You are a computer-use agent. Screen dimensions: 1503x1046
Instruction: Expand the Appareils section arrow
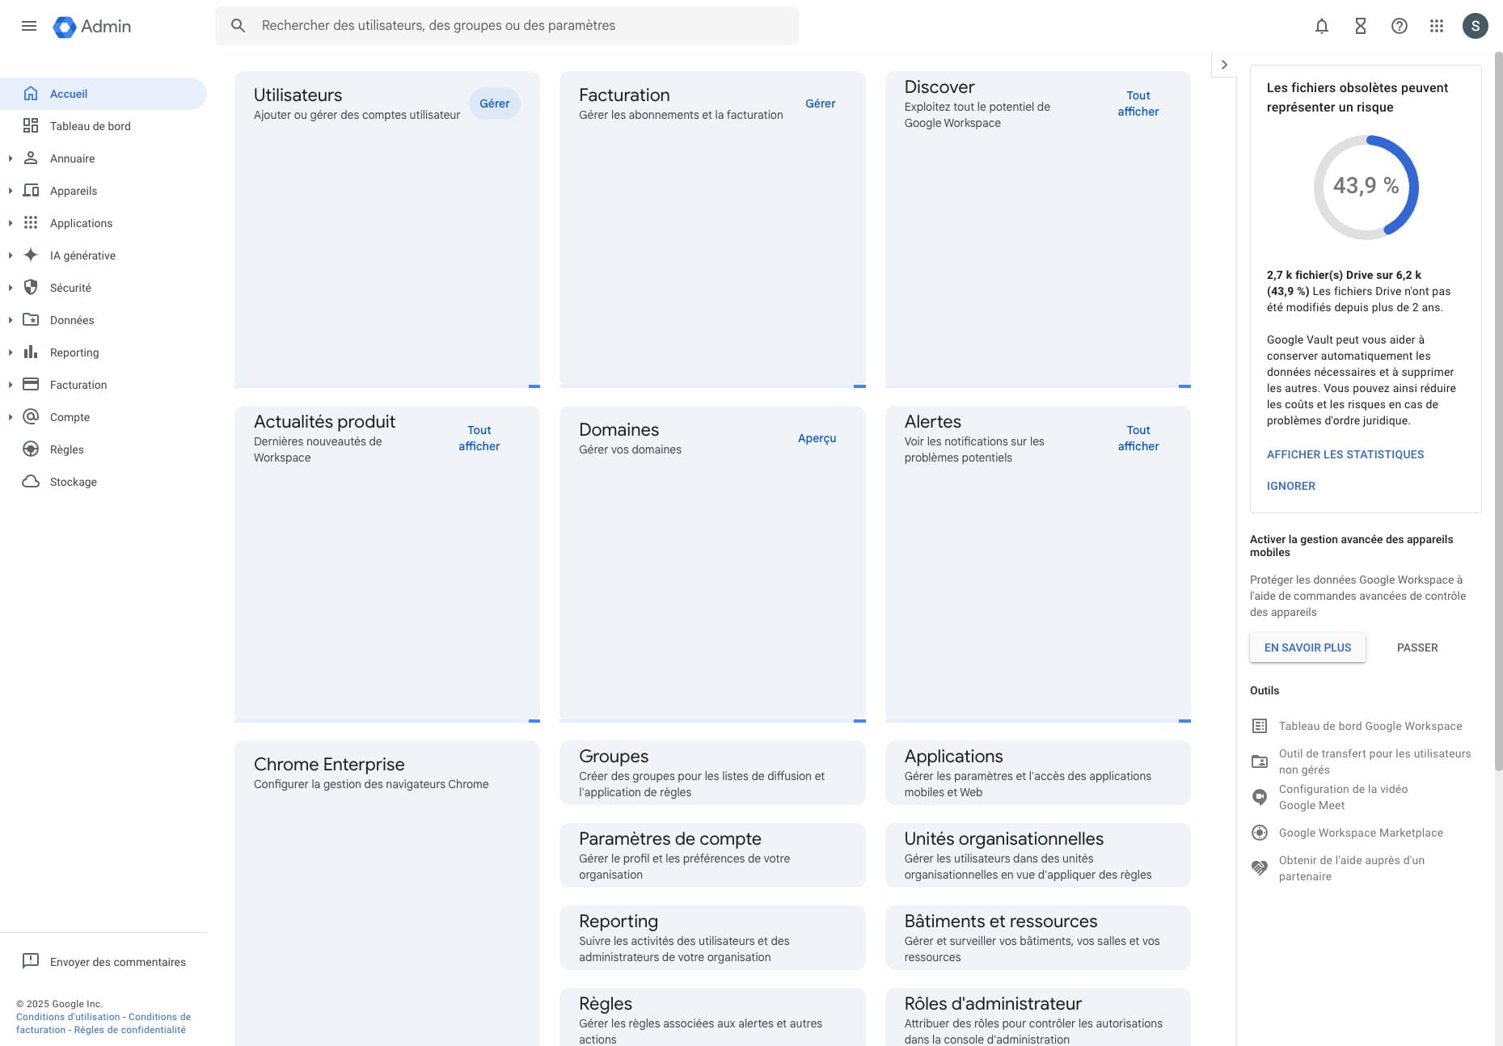11,191
